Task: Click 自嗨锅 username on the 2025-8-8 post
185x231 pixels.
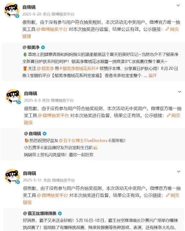Action: click(x=31, y=93)
